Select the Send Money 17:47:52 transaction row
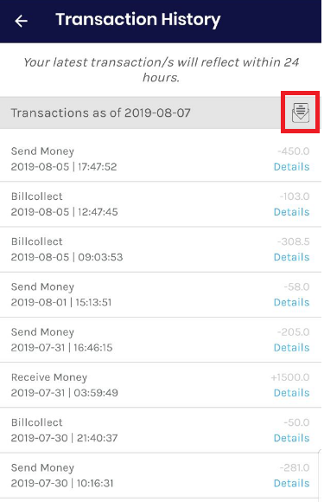The image size is (324, 502). pos(161,158)
